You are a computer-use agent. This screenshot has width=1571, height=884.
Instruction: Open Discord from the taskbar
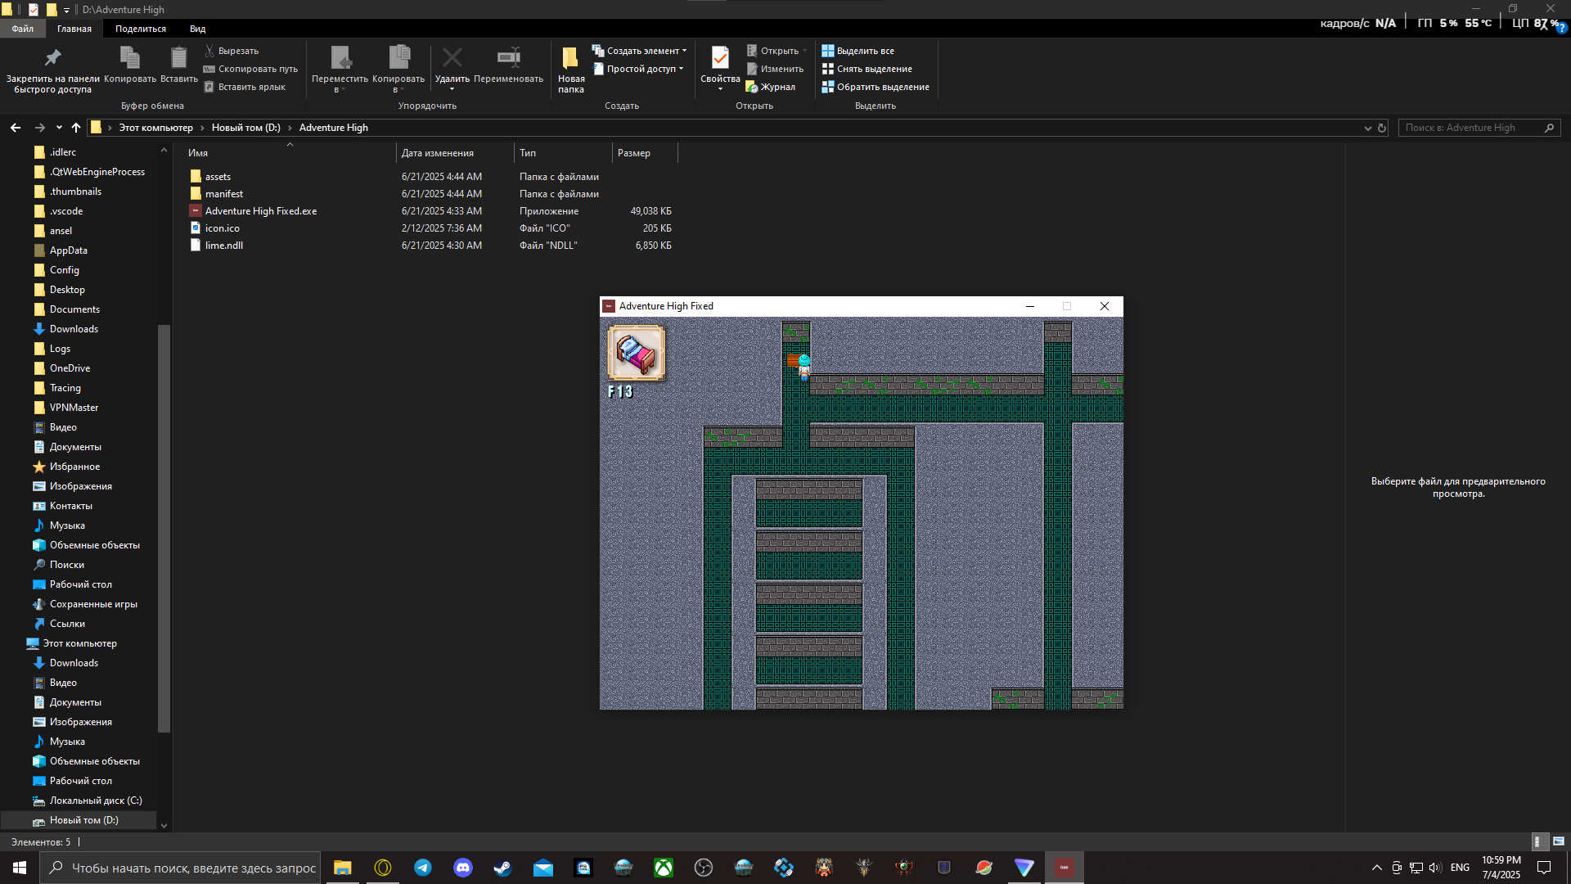click(463, 868)
